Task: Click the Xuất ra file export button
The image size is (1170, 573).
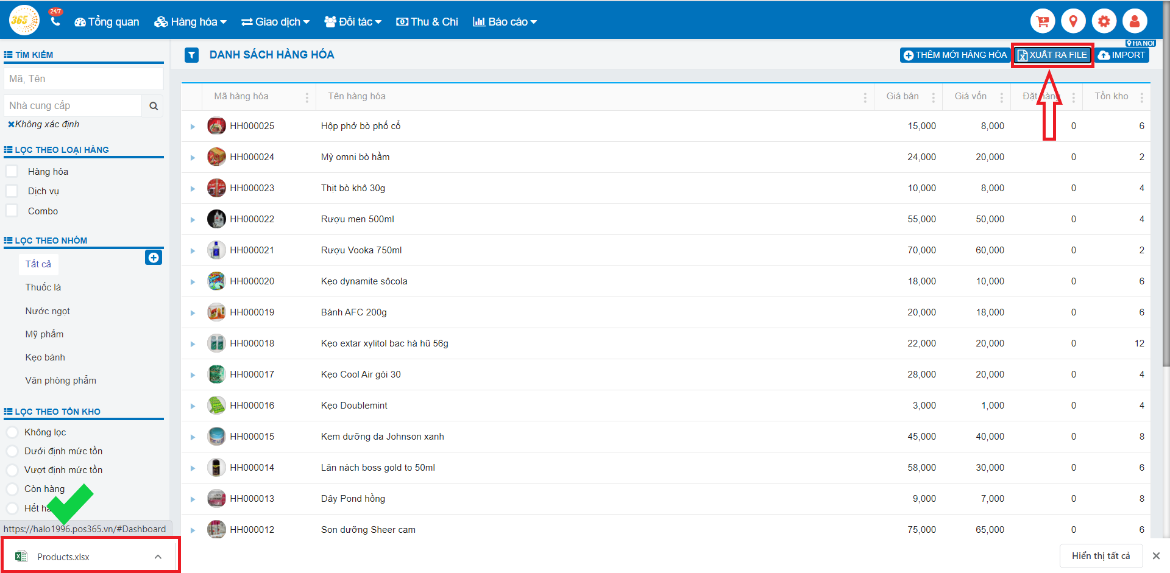Action: 1052,55
